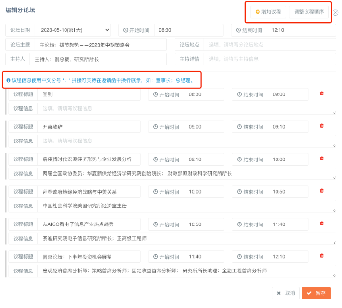Edit the 论坛主题 field

point(101,45)
